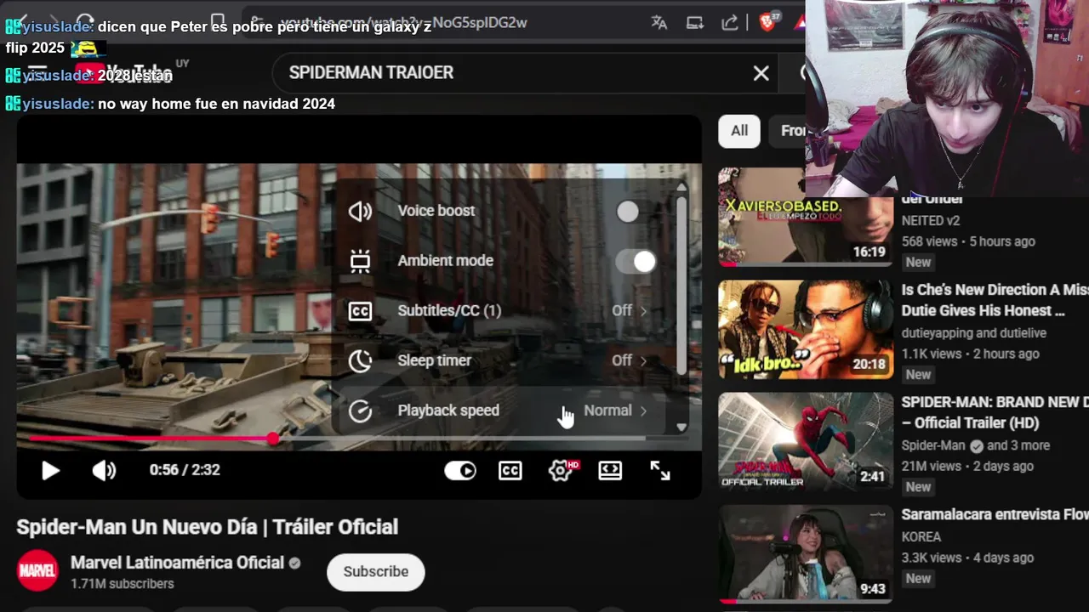1089x612 pixels.
Task: Click the Ambient mode icon
Action: (361, 261)
